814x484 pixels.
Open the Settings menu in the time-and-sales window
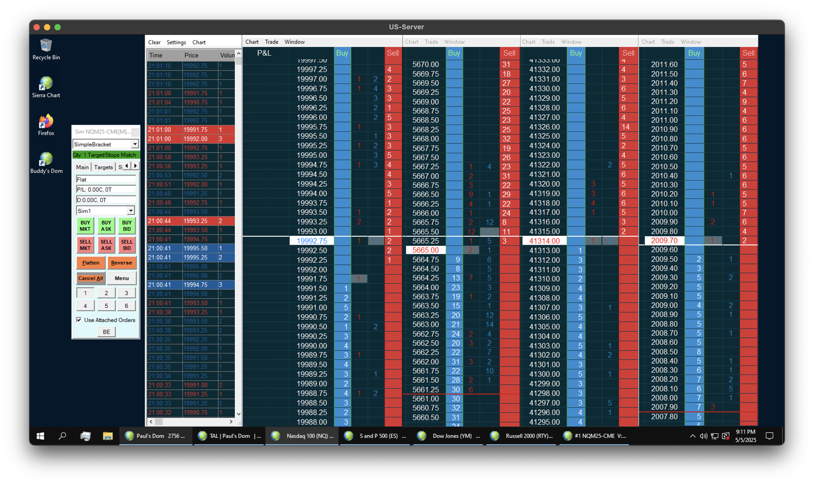(x=176, y=42)
